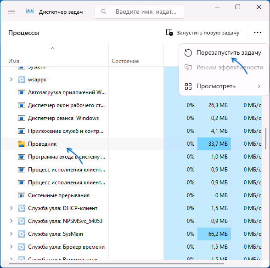Click the Диспетчер сеанса Windows icon
The width and height of the screenshot is (270, 268).
coord(22,118)
